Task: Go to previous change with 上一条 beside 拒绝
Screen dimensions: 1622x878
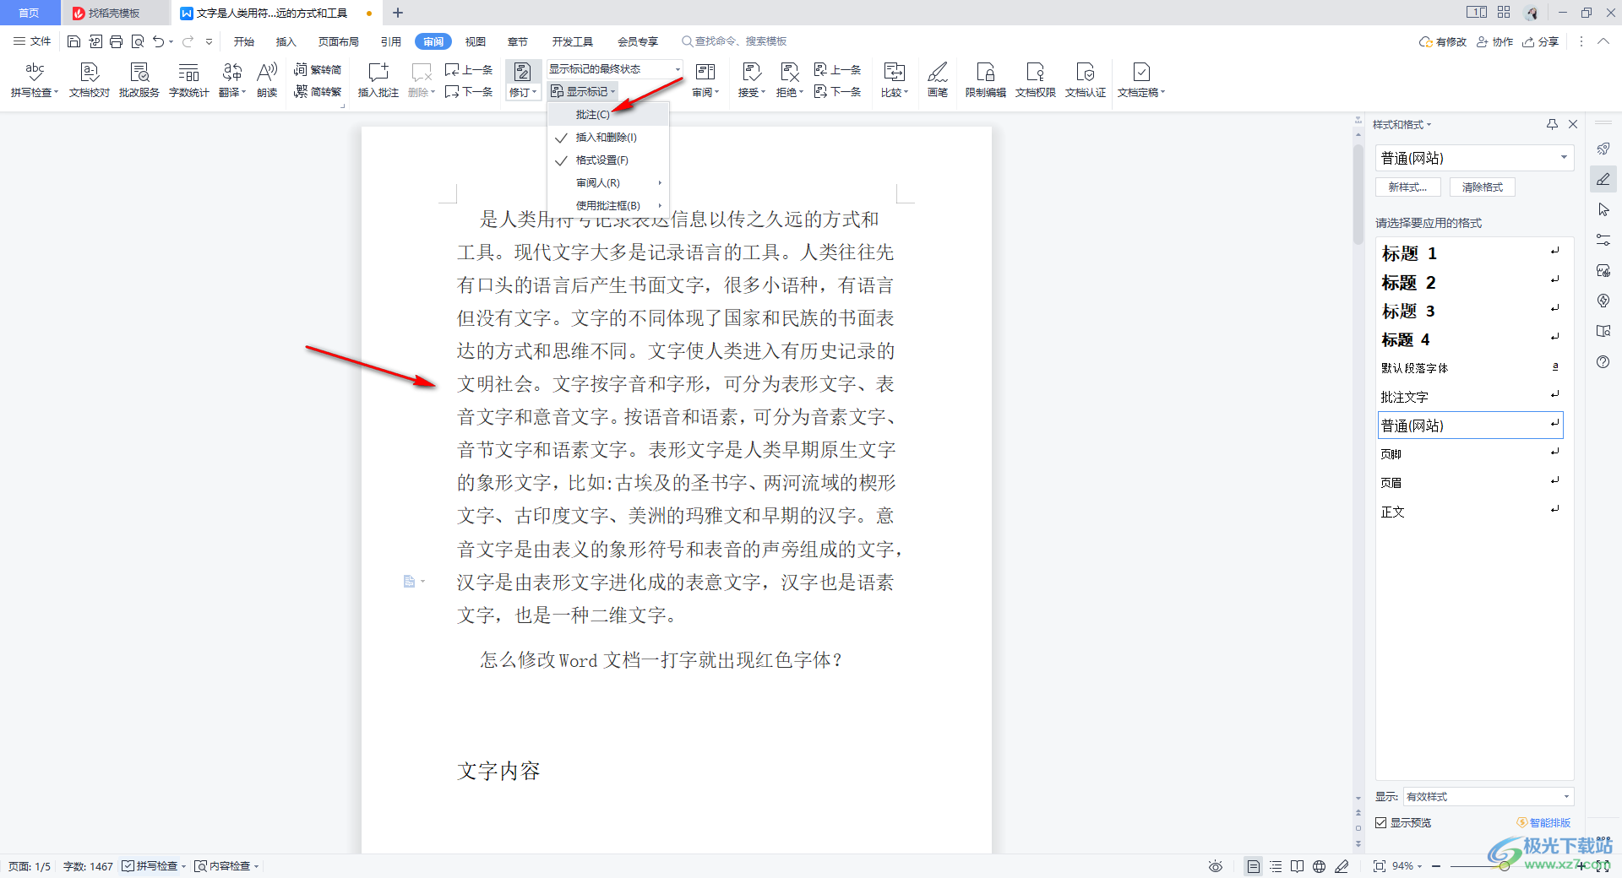Action: tap(837, 69)
